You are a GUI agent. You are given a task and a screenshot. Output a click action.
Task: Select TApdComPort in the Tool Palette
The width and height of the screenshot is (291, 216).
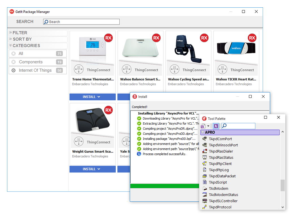point(220,139)
